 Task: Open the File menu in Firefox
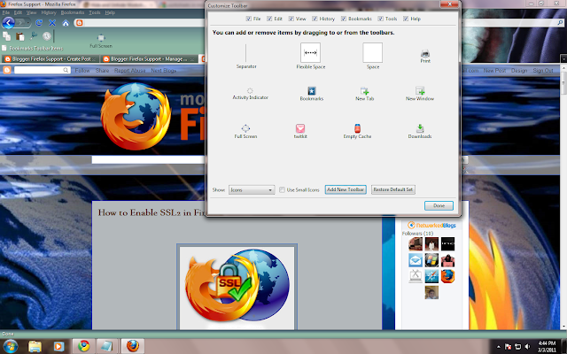coord(6,12)
